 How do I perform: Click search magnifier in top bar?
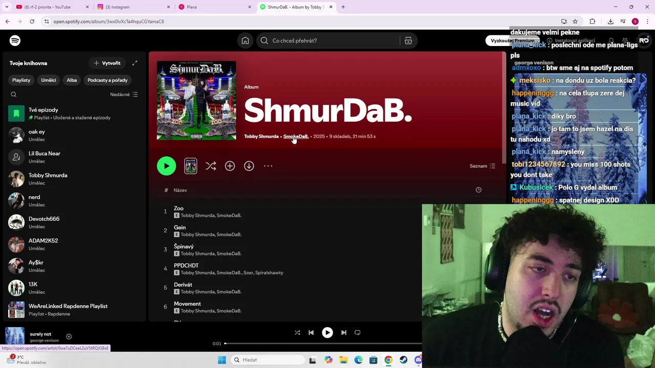tap(264, 40)
